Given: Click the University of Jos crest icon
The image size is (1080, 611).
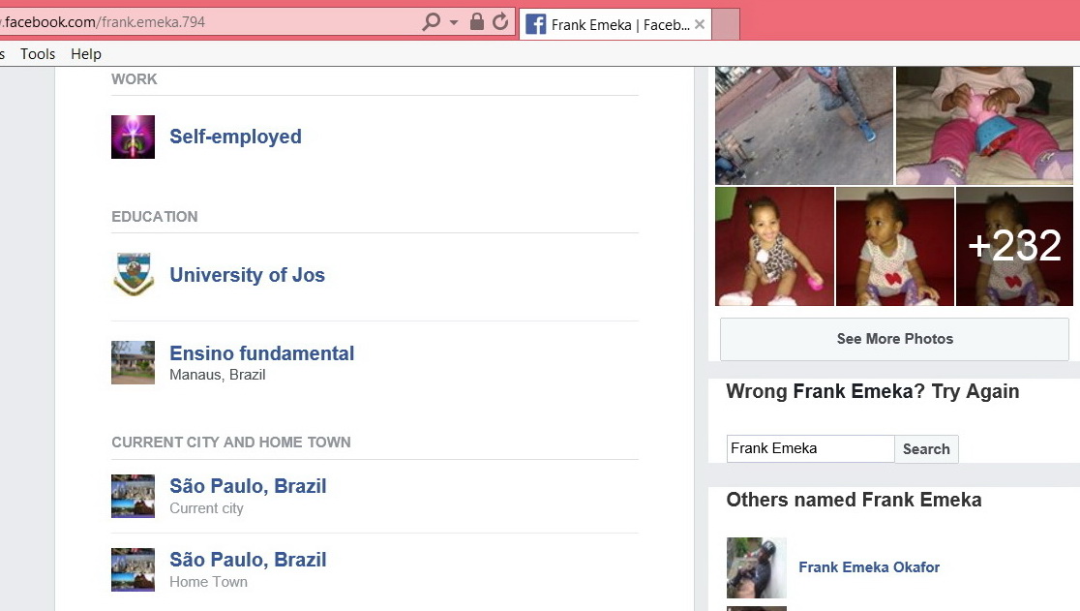Looking at the screenshot, I should click(x=133, y=275).
